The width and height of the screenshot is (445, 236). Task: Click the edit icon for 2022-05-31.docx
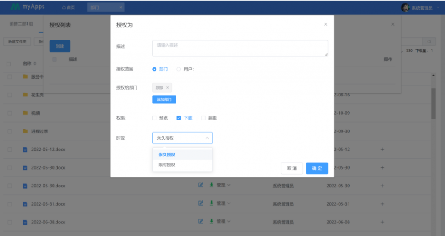pos(201,203)
